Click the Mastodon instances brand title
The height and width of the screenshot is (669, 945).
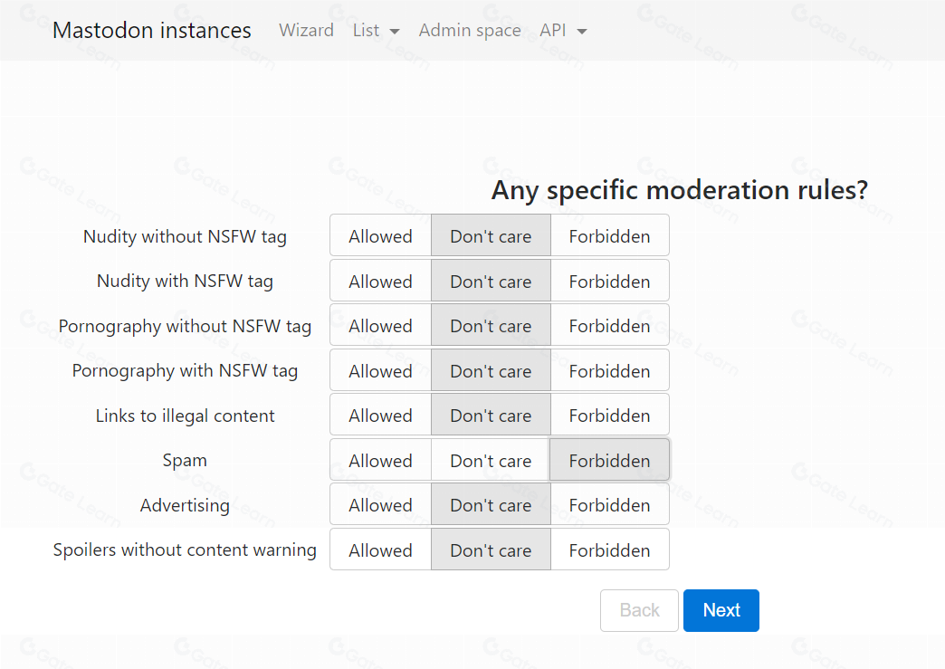coord(152,31)
